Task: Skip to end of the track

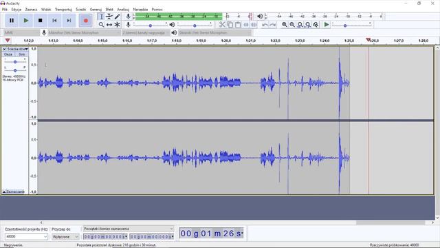Action: tap(69, 21)
